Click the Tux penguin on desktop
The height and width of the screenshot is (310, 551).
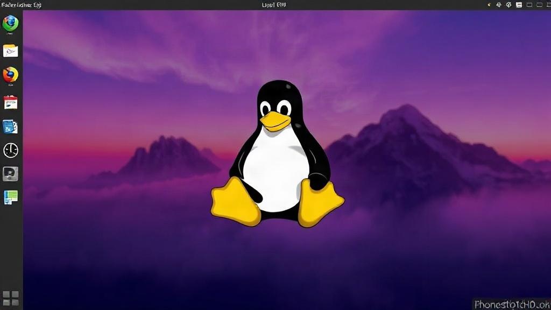coord(277,153)
